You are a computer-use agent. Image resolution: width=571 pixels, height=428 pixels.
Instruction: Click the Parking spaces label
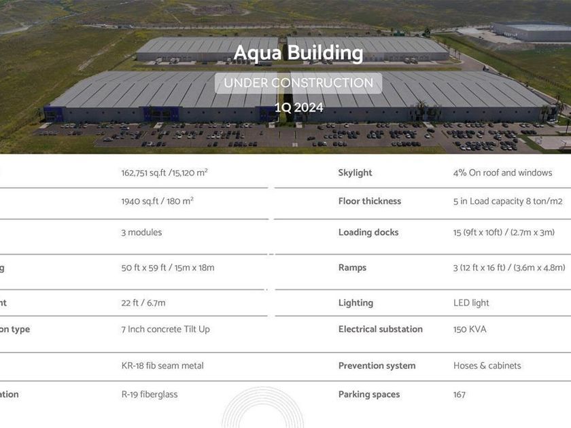368,394
